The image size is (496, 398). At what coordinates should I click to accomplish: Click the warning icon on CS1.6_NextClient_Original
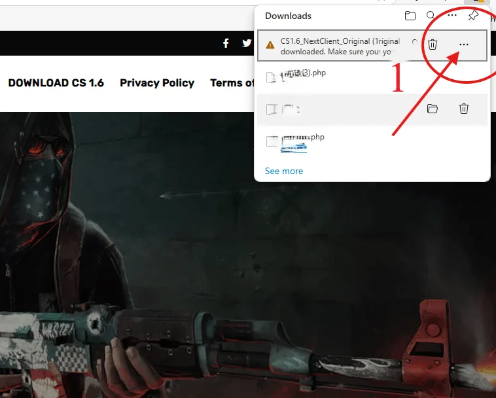tap(270, 45)
